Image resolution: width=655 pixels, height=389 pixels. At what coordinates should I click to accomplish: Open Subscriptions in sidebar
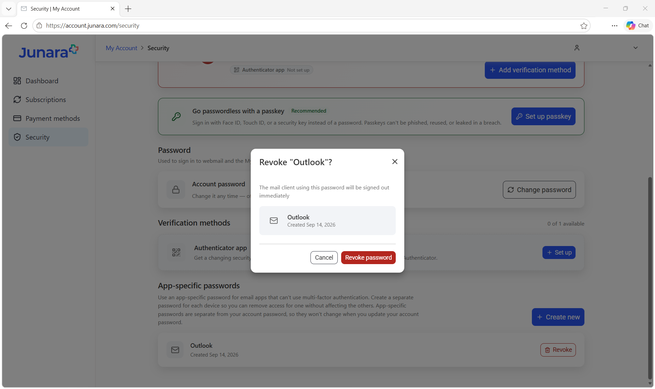pos(48,100)
